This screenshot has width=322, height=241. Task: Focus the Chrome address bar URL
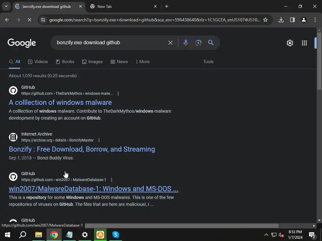[155, 20]
